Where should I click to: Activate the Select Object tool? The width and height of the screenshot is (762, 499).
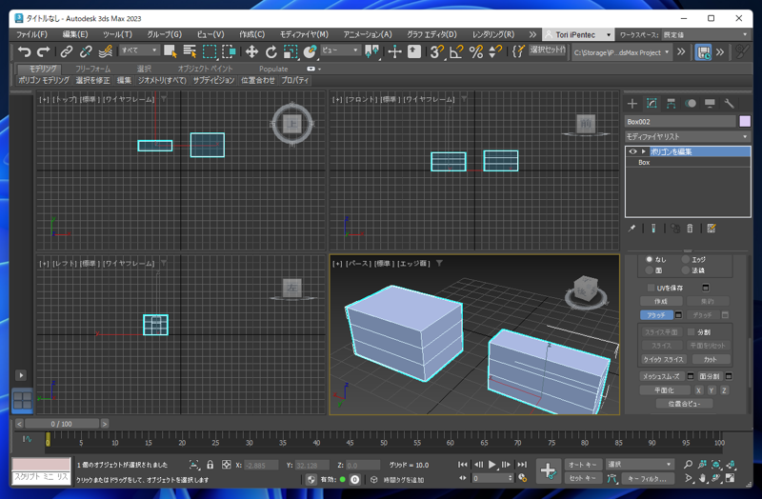(x=170, y=51)
